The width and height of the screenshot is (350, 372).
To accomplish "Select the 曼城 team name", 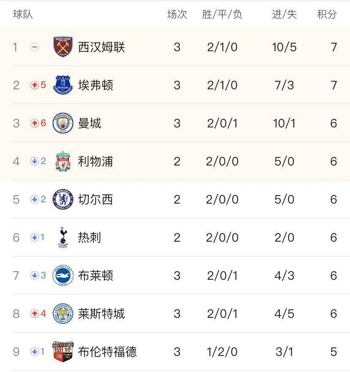I will [x=90, y=123].
